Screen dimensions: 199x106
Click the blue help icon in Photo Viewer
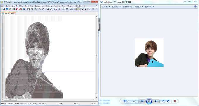(x=195, y=6)
